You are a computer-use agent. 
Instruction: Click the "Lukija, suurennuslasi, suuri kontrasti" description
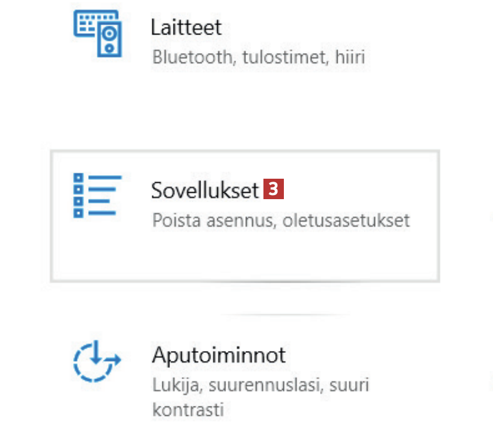point(260,385)
